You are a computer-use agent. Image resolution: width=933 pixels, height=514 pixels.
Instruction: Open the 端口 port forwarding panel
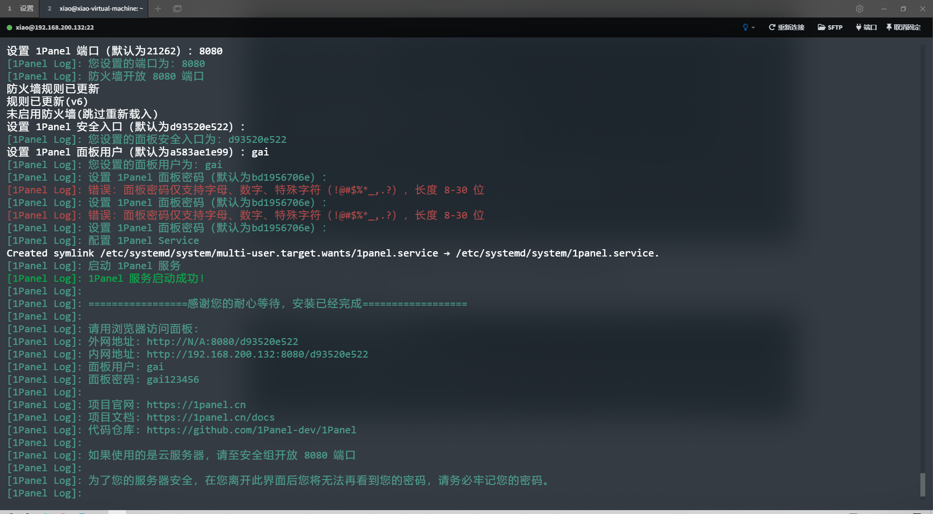866,27
